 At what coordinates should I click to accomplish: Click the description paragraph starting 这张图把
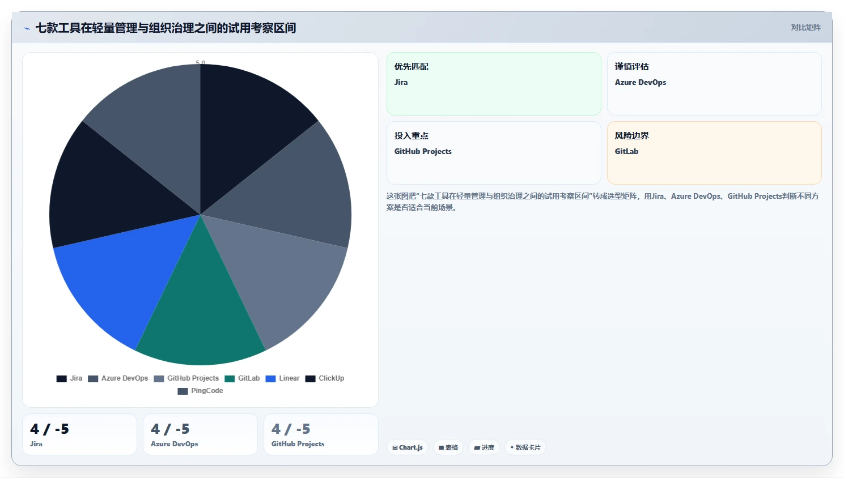point(603,202)
